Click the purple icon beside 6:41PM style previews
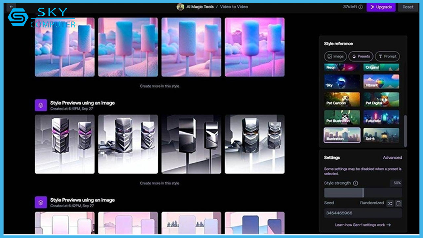Image resolution: width=423 pixels, height=238 pixels. point(41,105)
